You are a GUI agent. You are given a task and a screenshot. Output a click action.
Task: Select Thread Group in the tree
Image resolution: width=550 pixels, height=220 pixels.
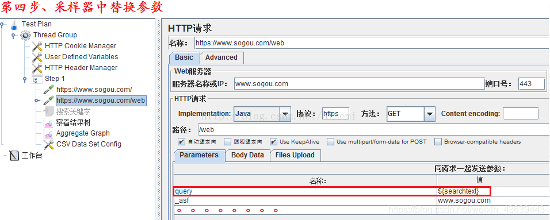coord(55,35)
